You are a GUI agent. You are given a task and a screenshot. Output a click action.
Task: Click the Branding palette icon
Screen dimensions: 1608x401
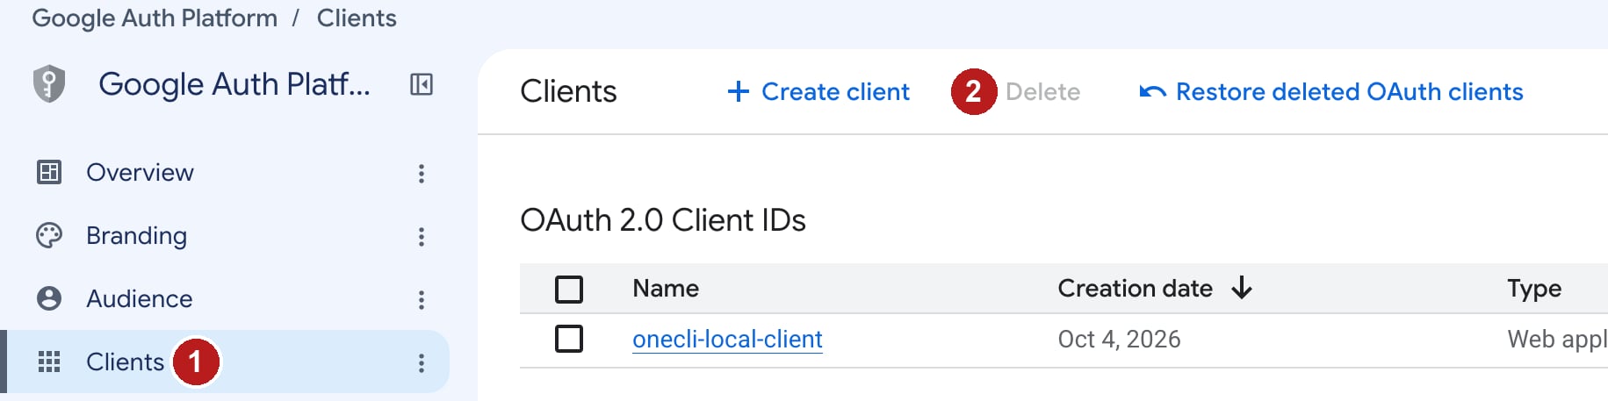click(x=49, y=235)
